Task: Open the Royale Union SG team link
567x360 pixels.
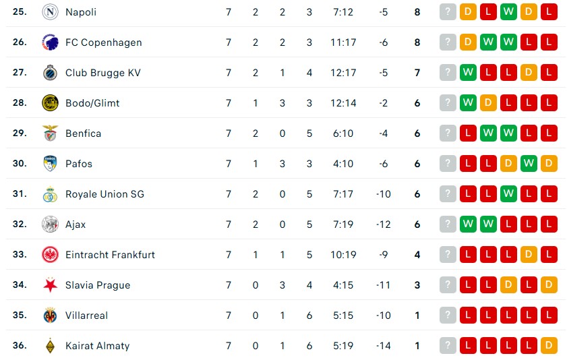Action: click(105, 194)
